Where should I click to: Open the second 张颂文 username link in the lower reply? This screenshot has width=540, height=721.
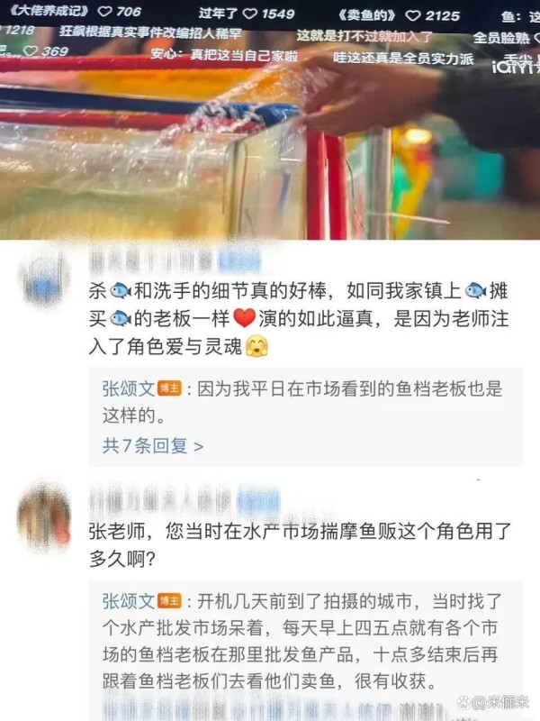(x=129, y=601)
